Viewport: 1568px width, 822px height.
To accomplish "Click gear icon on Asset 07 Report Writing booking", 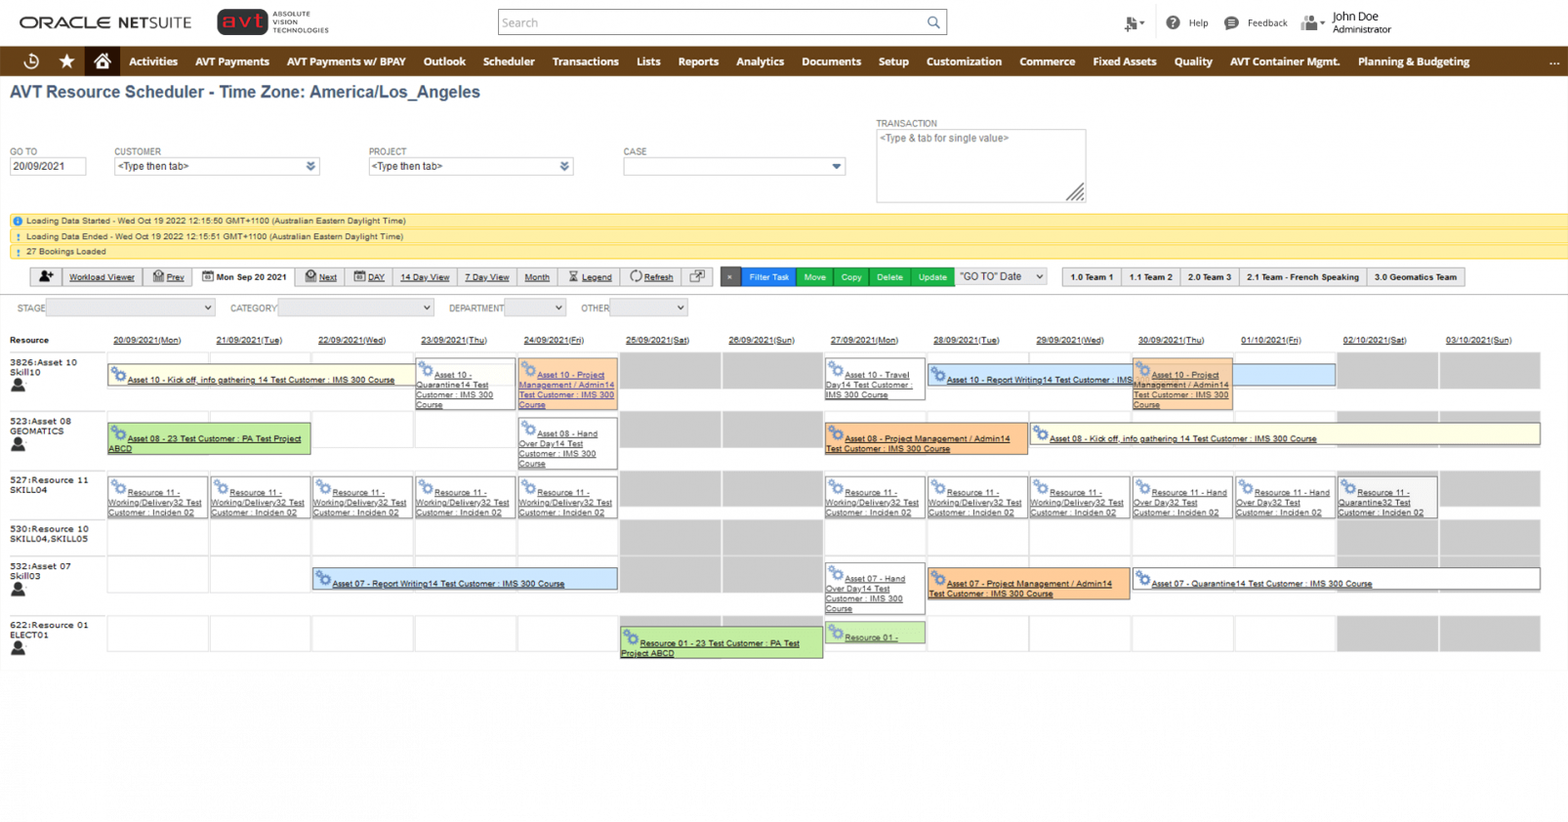I will [323, 579].
